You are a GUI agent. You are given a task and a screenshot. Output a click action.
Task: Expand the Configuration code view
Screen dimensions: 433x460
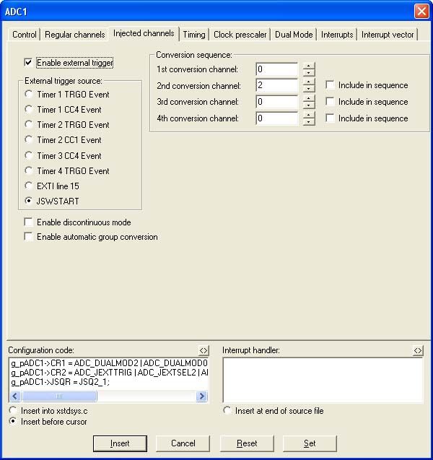[204, 350]
